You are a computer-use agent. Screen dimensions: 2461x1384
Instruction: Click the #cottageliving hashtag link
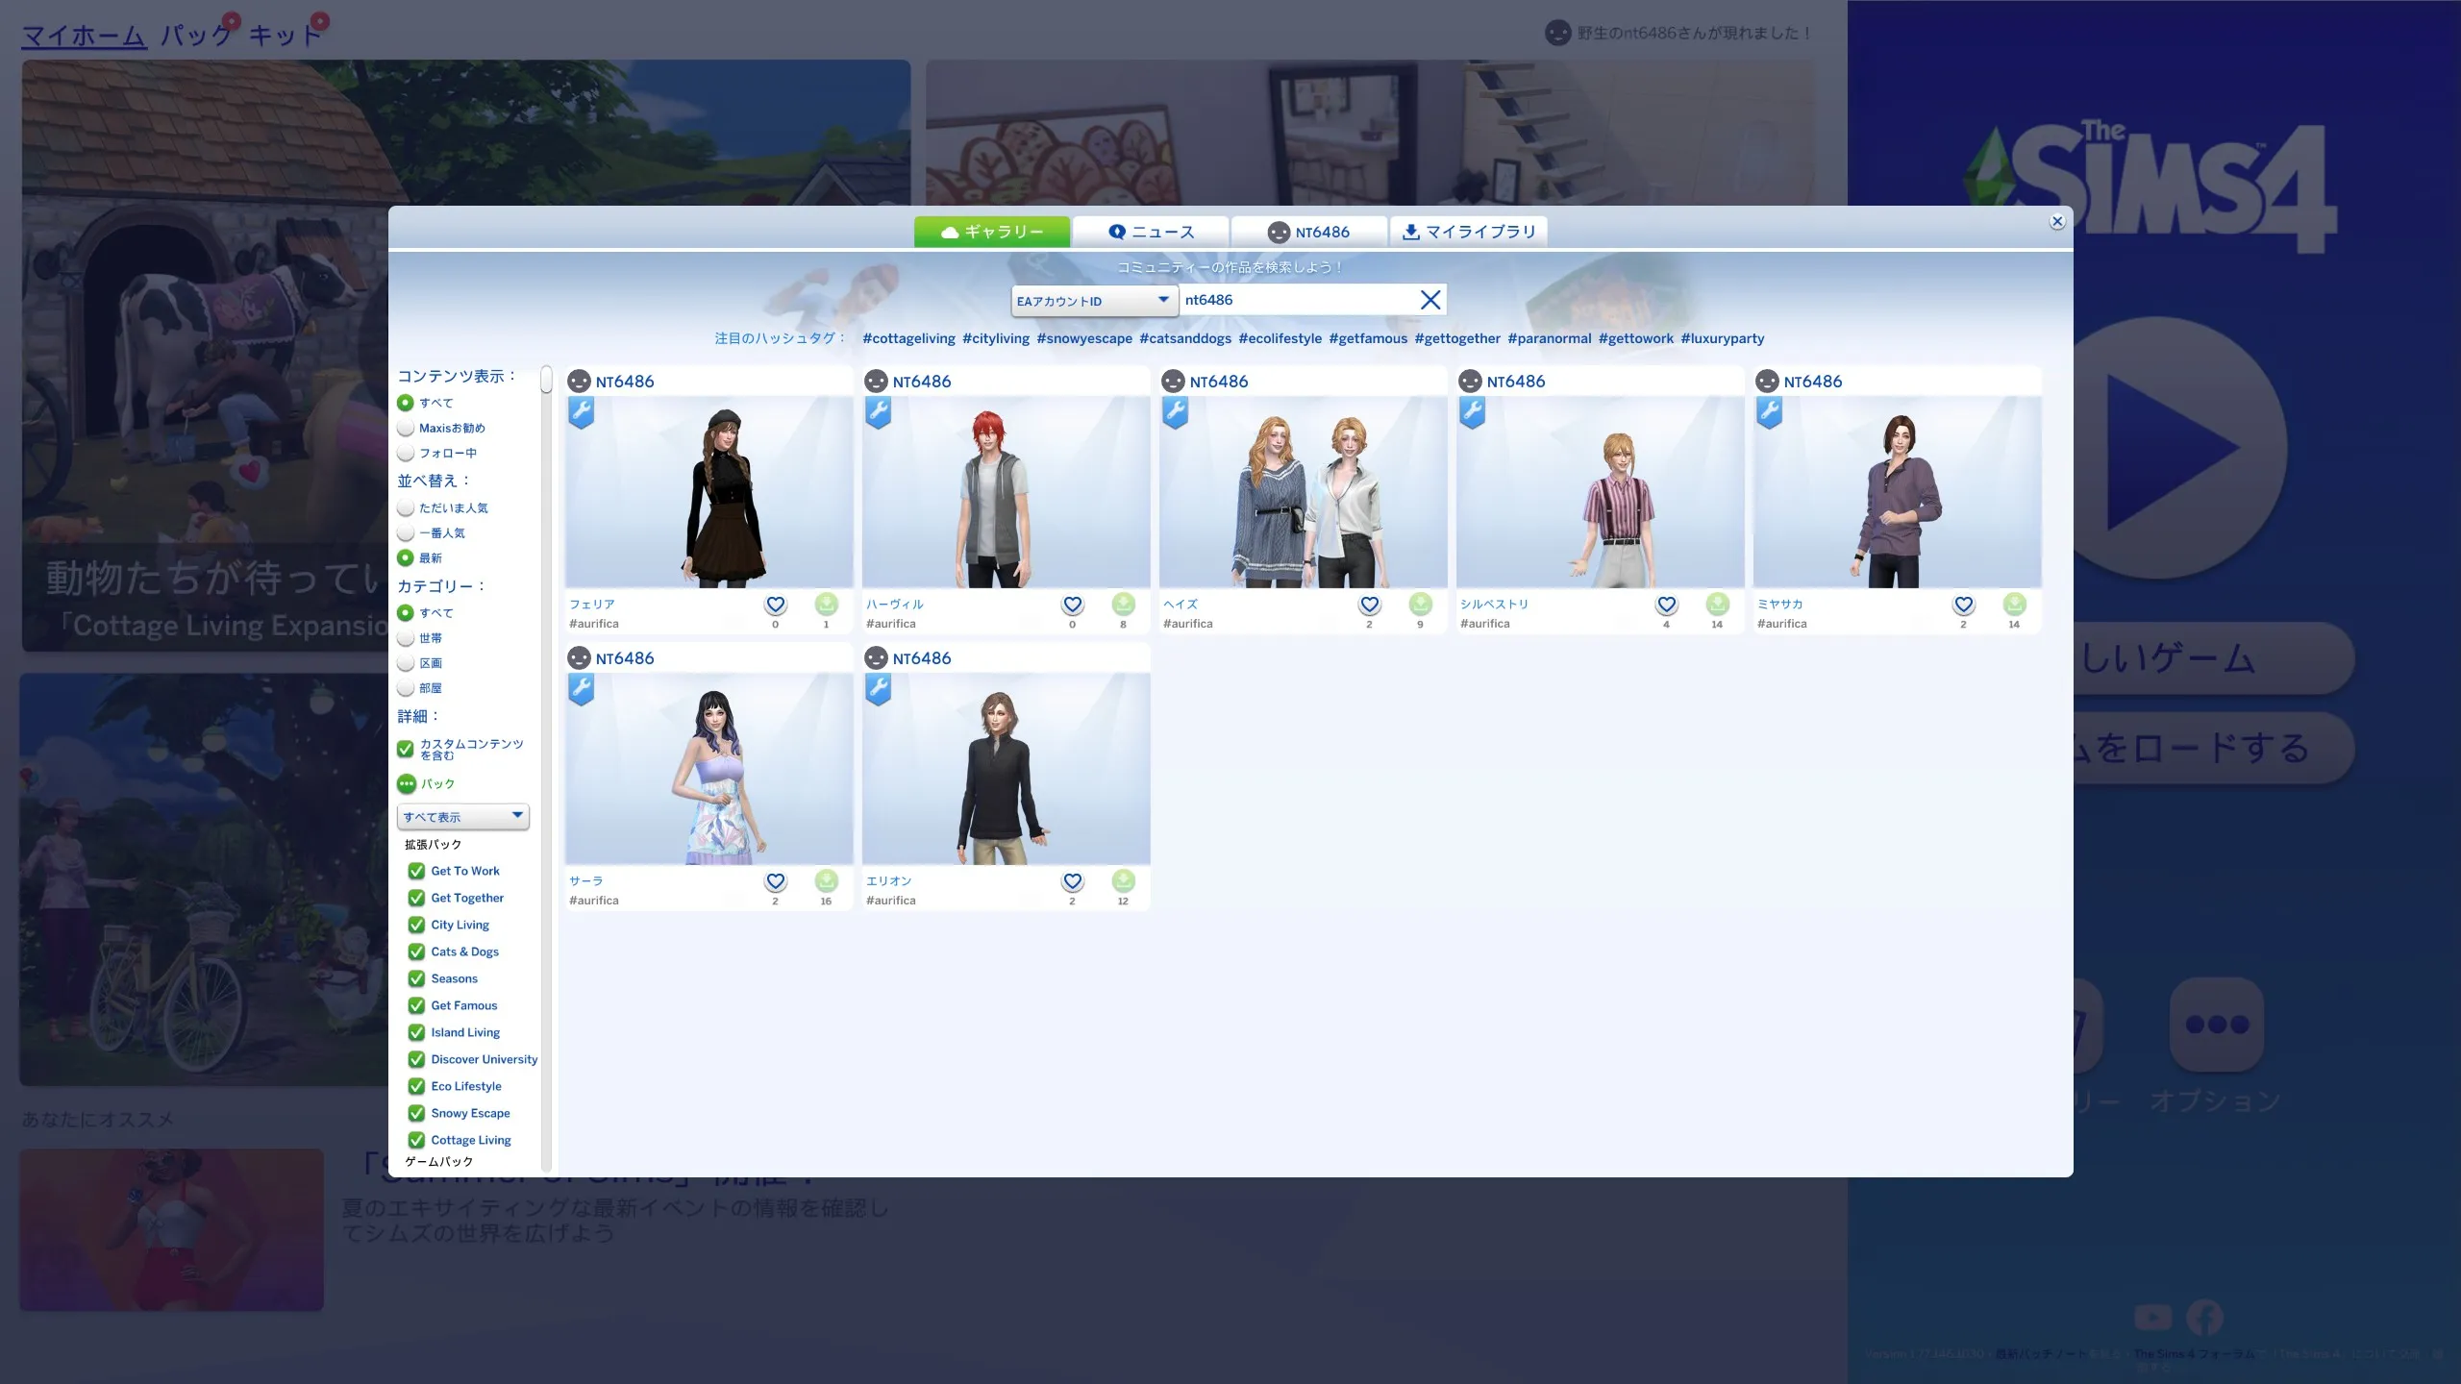pyautogui.click(x=908, y=338)
